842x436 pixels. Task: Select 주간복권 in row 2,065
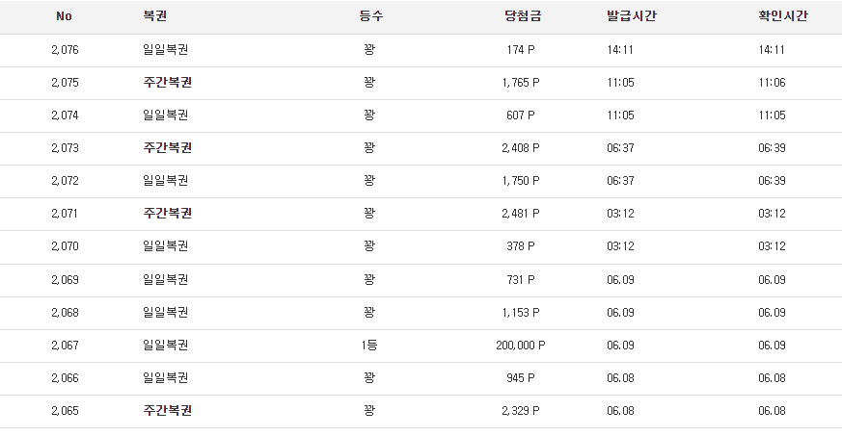168,411
